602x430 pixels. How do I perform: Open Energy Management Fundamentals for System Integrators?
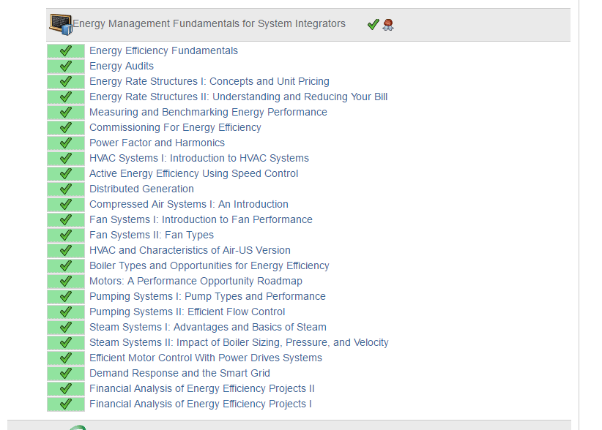pos(209,24)
